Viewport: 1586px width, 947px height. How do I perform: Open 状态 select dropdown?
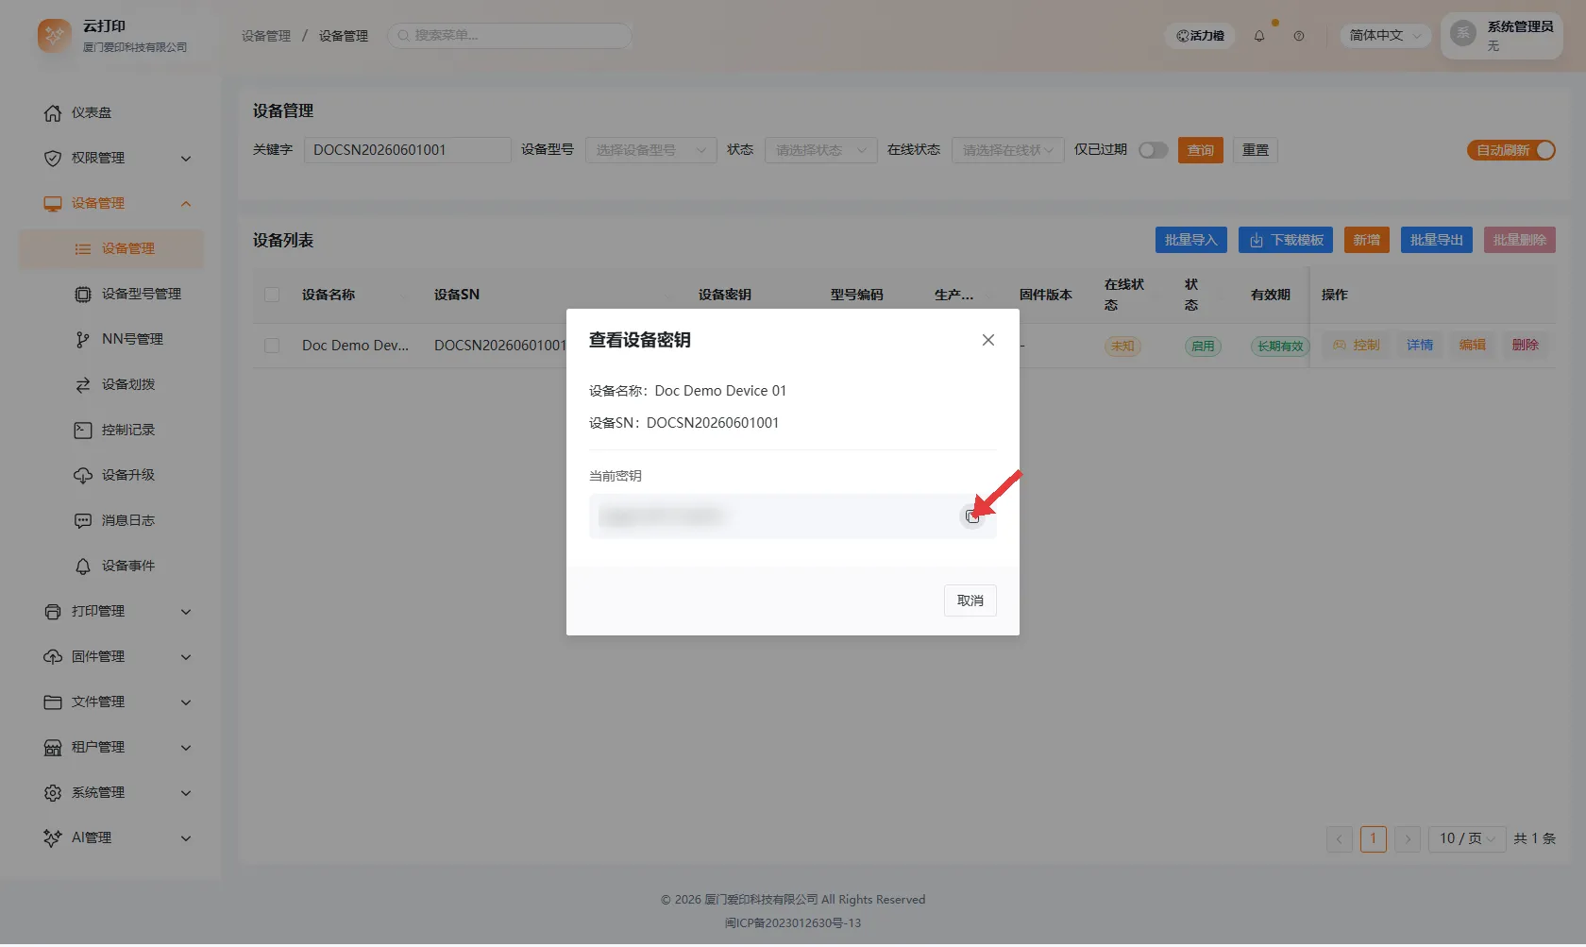click(x=820, y=150)
